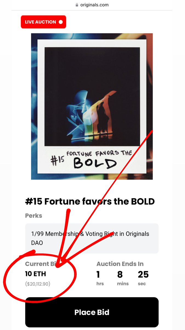Tap the Place Bid button
Viewport: 185px width, 330px height.
92,312
